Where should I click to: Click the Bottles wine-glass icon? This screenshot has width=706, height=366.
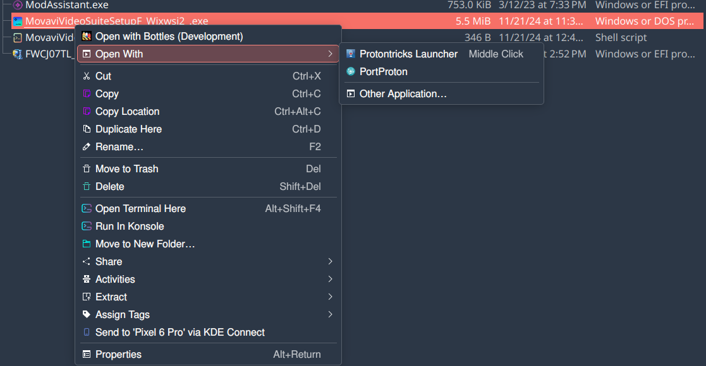click(87, 37)
